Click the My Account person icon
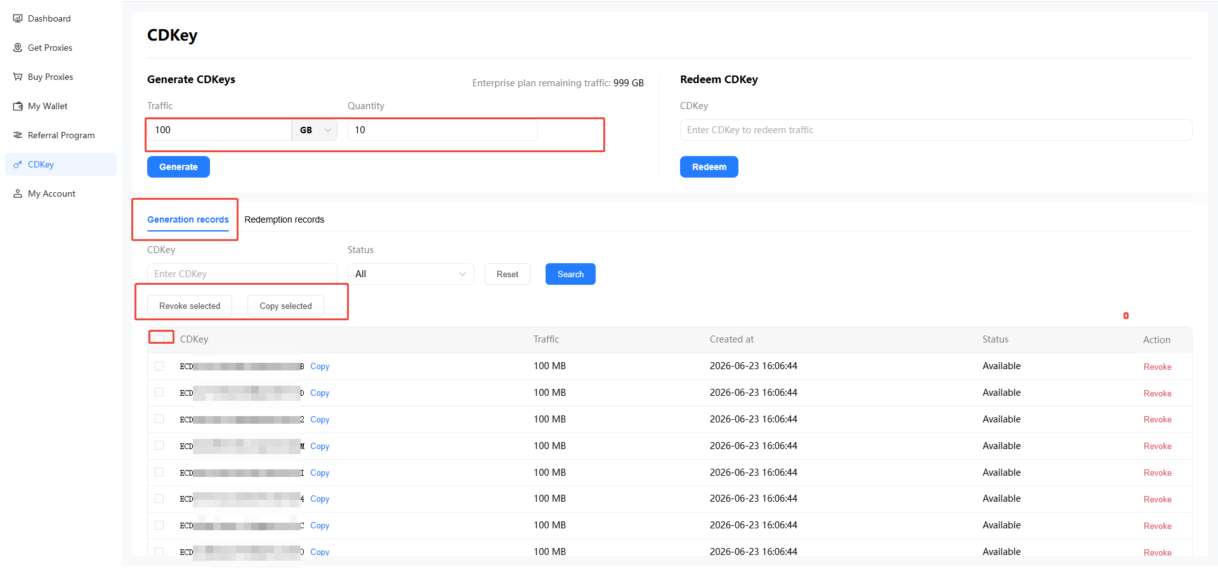This screenshot has width=1218, height=581. click(x=18, y=193)
